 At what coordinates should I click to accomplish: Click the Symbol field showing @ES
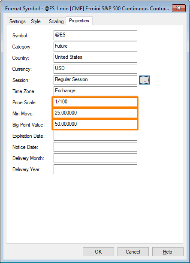95,35
